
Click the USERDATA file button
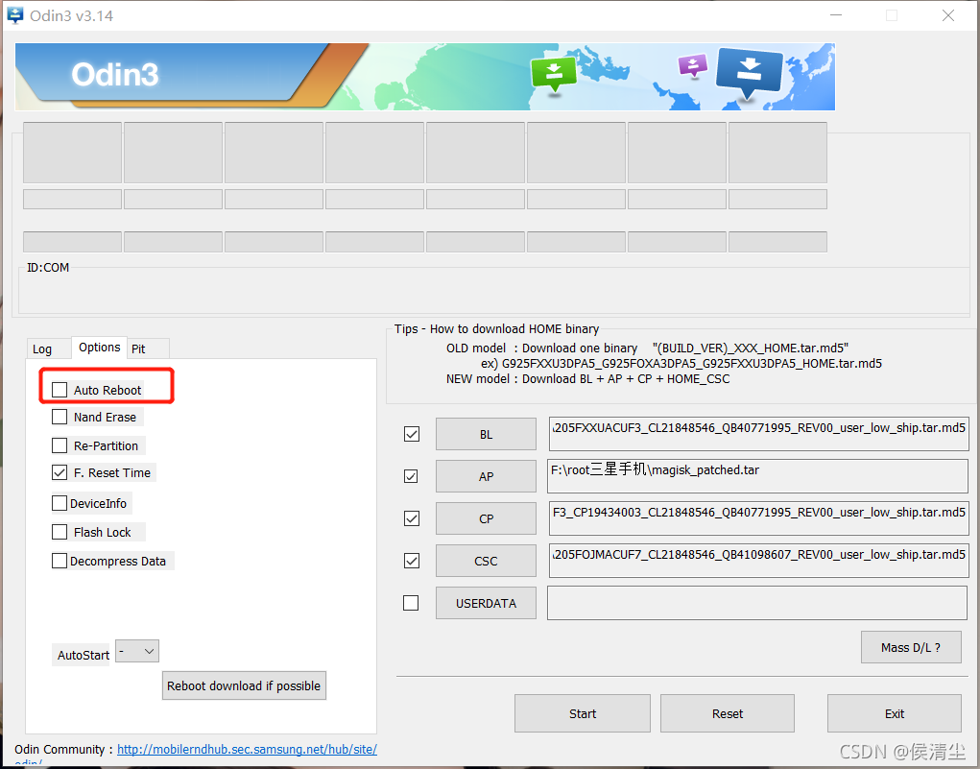(486, 603)
